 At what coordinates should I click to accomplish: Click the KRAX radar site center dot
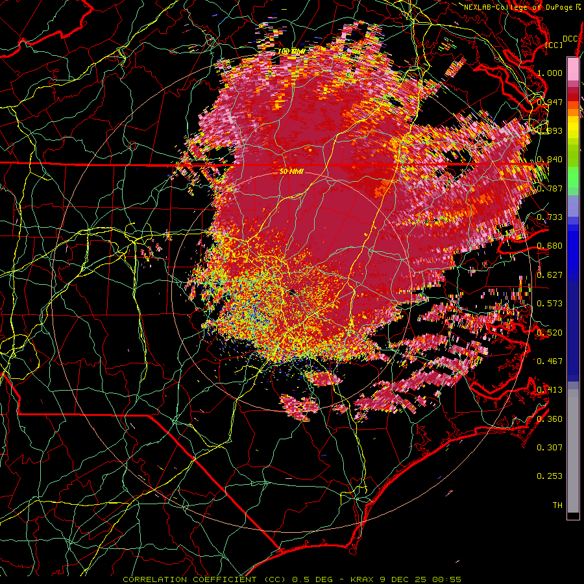[293, 292]
